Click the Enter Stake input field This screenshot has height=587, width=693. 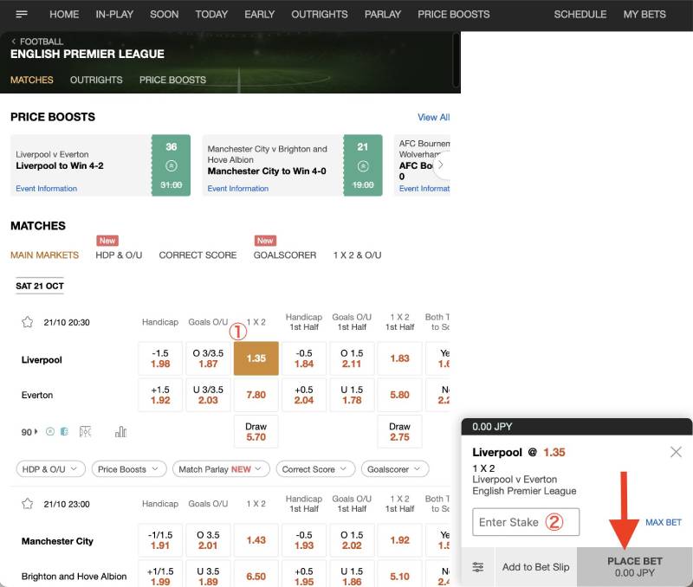click(525, 522)
